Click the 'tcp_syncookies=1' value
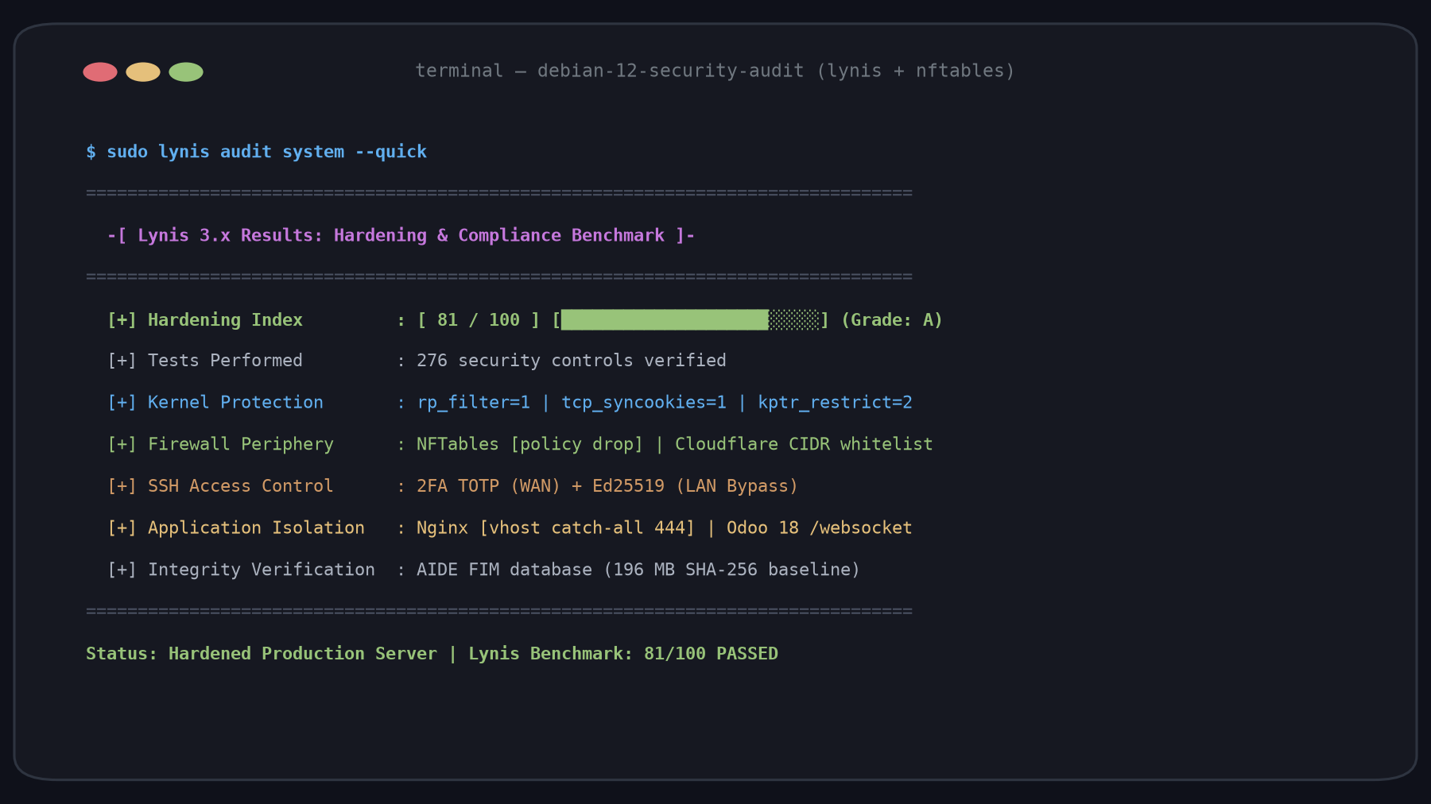 tap(644, 403)
